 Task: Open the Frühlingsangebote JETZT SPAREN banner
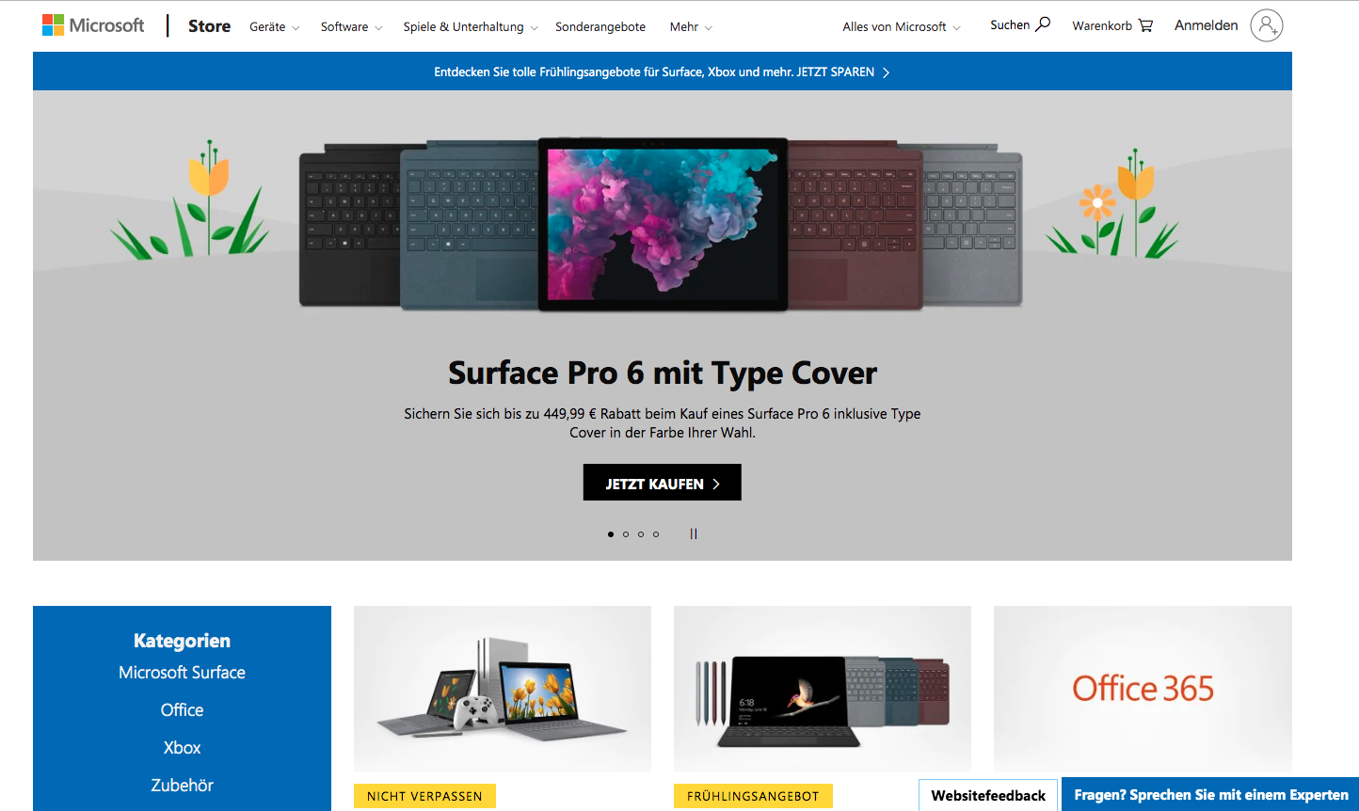[x=663, y=72]
